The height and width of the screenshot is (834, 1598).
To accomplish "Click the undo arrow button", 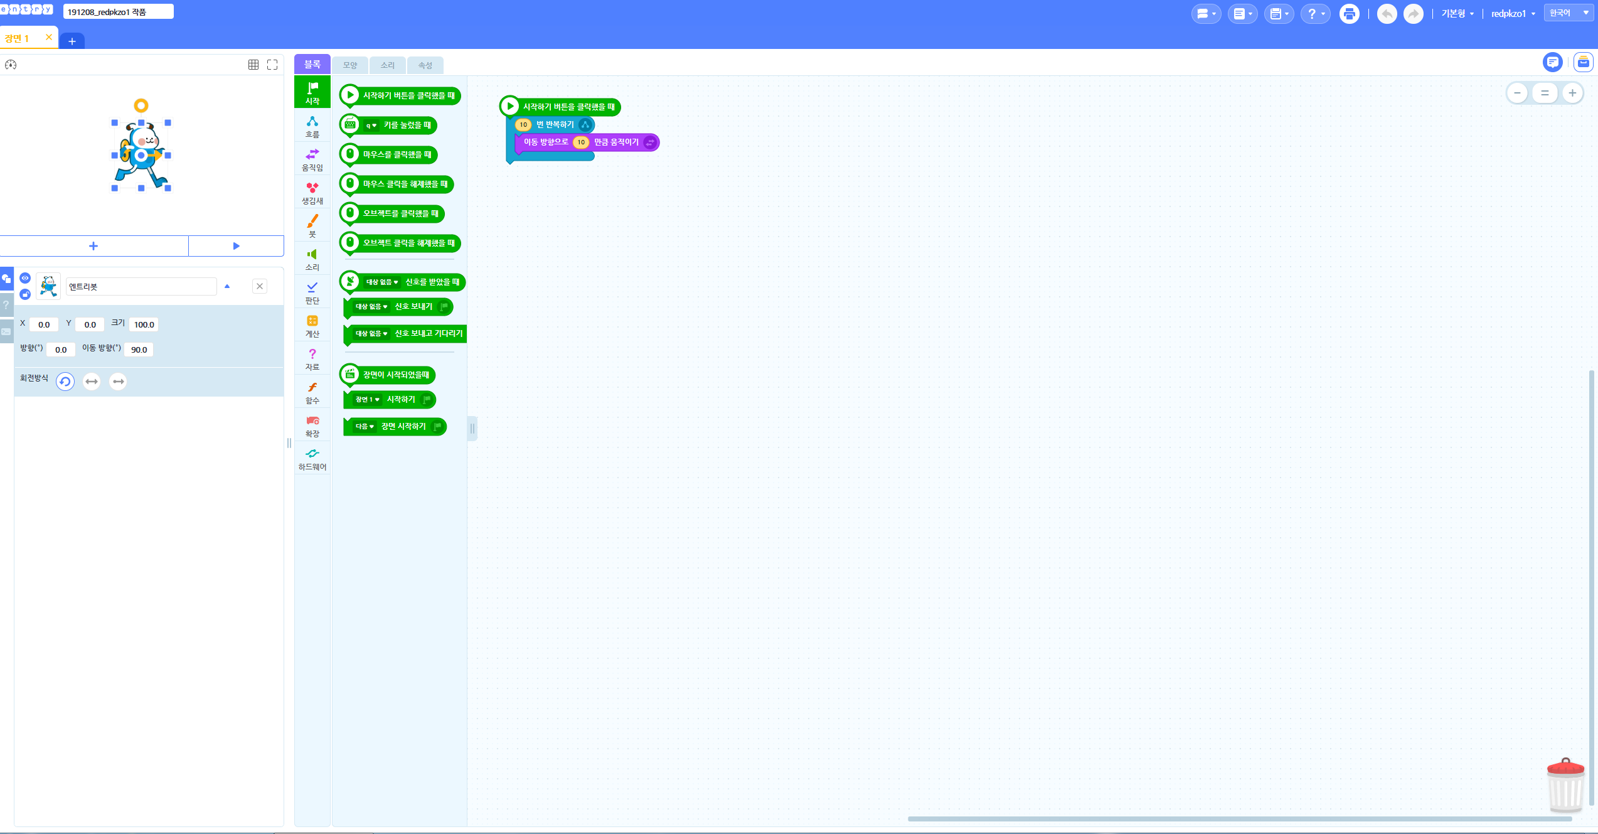I will click(1387, 14).
